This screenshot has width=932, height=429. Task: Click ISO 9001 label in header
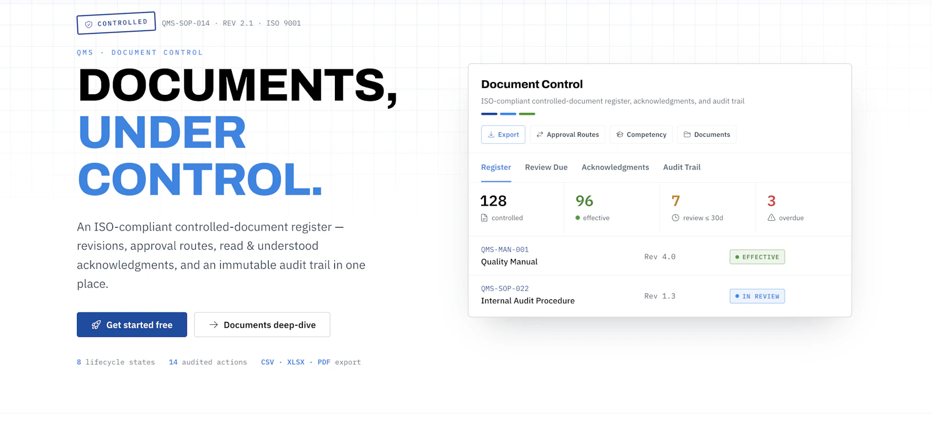[x=284, y=23]
